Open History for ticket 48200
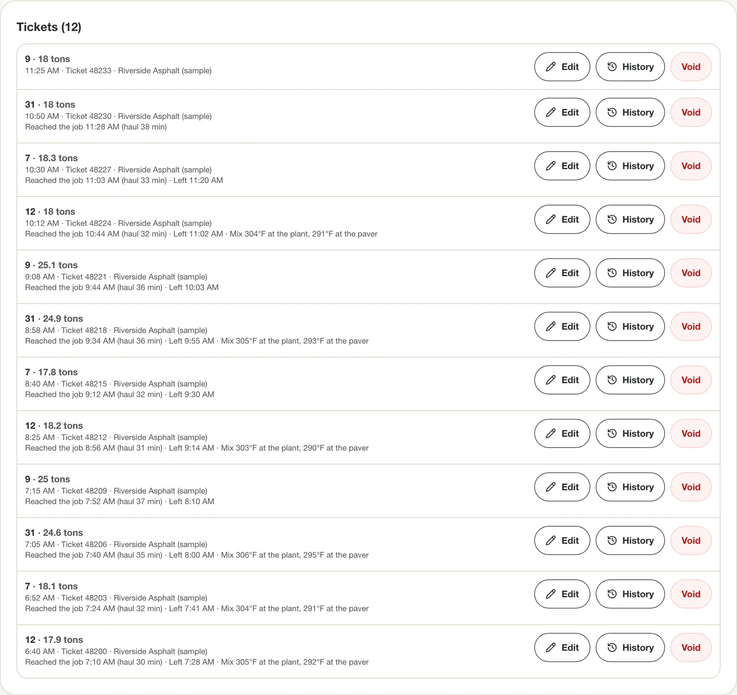 (x=630, y=648)
